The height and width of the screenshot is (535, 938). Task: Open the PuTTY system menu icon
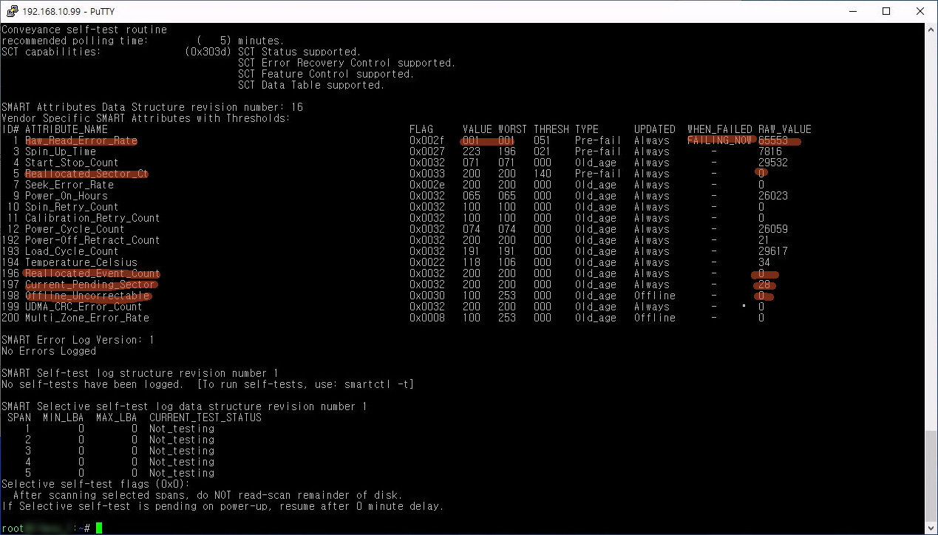click(12, 11)
